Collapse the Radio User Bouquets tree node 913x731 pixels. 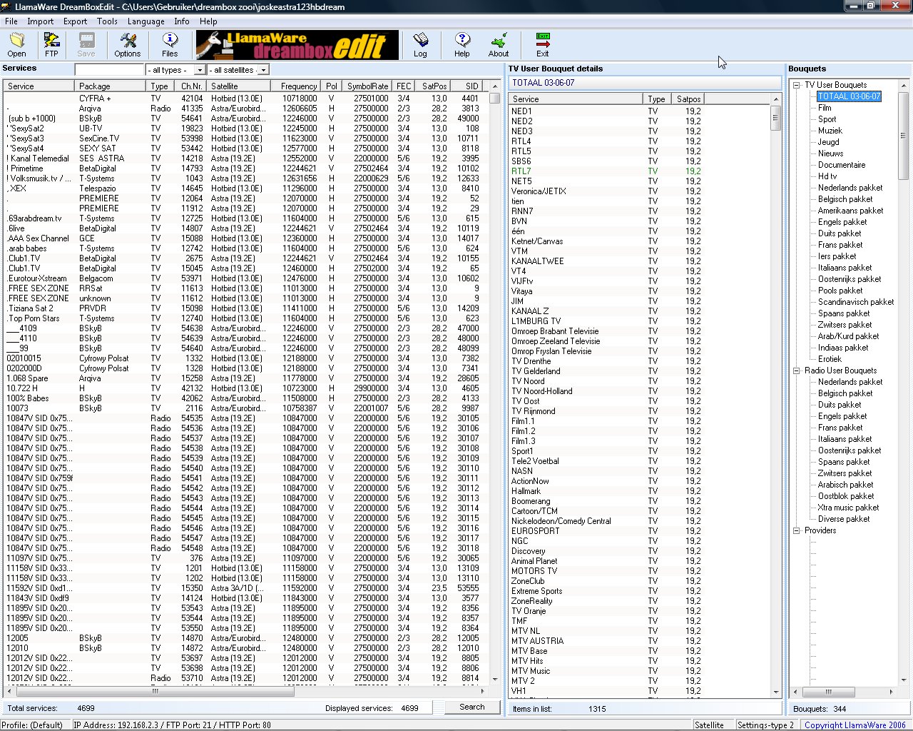point(797,370)
